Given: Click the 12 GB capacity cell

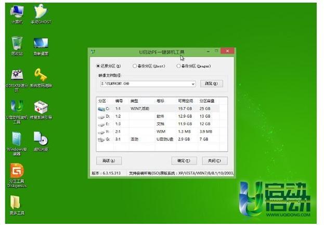Looking at the screenshot, I should click(205, 124).
